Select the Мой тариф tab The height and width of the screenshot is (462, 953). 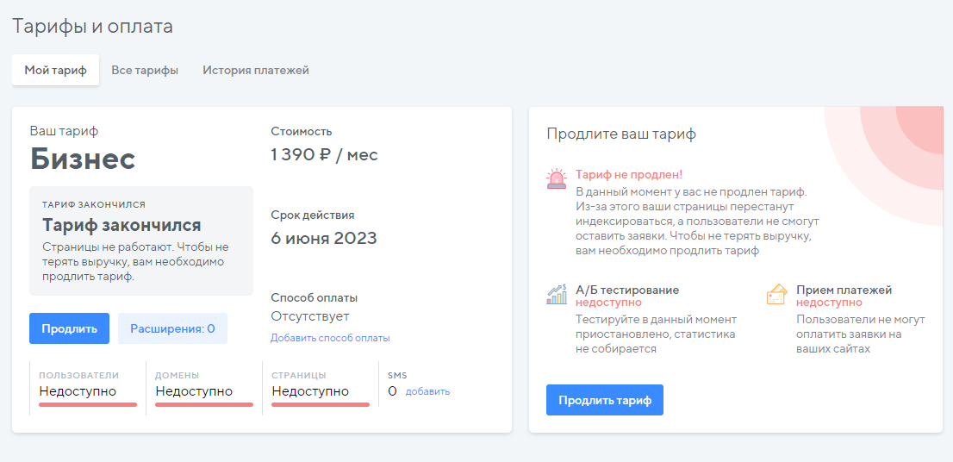(x=56, y=70)
